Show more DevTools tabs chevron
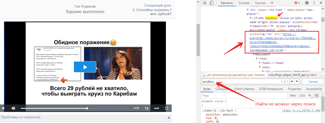The height and width of the screenshot is (123, 325). coord(272,3)
